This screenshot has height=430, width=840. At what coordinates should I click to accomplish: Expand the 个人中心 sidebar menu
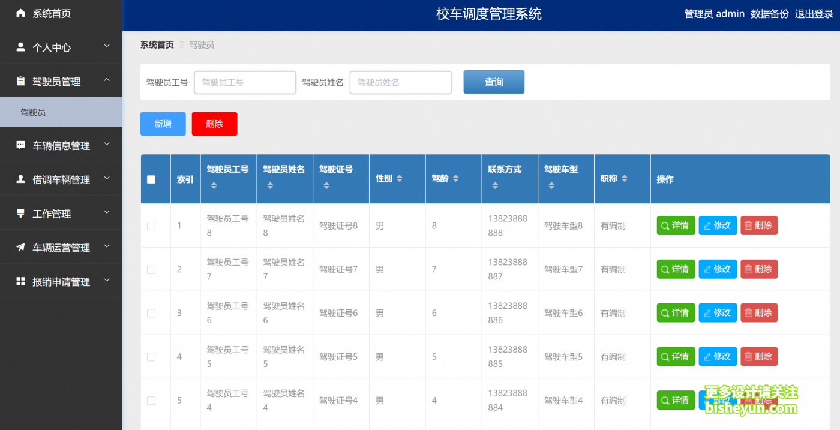106,47
